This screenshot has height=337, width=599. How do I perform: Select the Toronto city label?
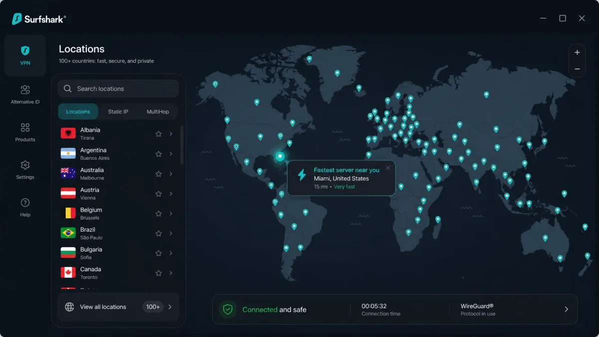89,278
